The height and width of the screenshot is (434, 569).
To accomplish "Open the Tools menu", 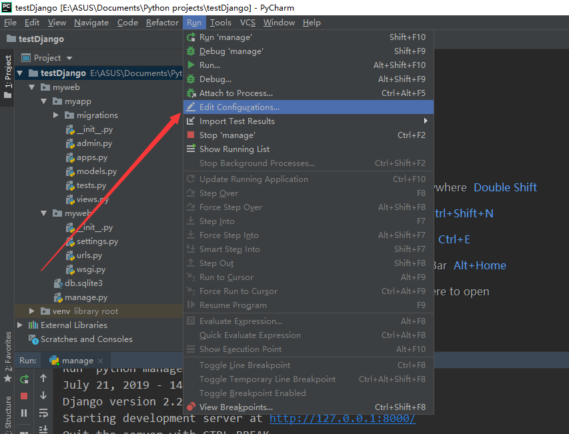I will click(x=221, y=23).
